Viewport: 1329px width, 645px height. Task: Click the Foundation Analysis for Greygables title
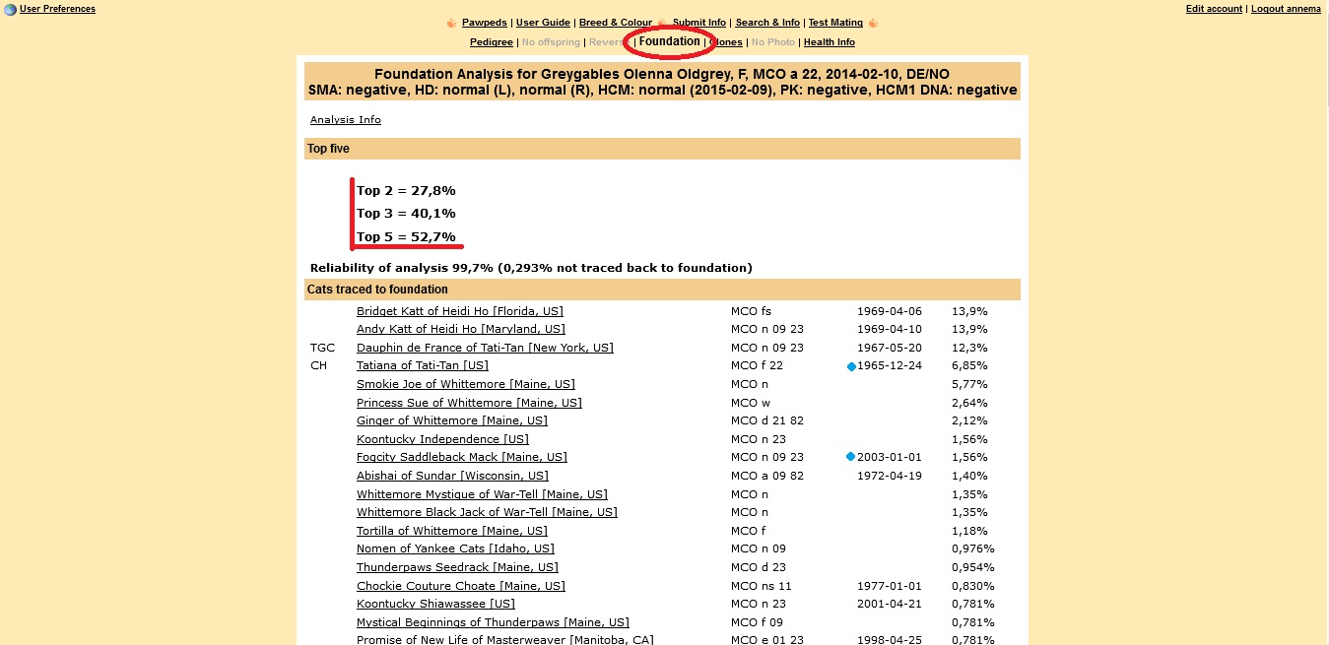coord(662,74)
